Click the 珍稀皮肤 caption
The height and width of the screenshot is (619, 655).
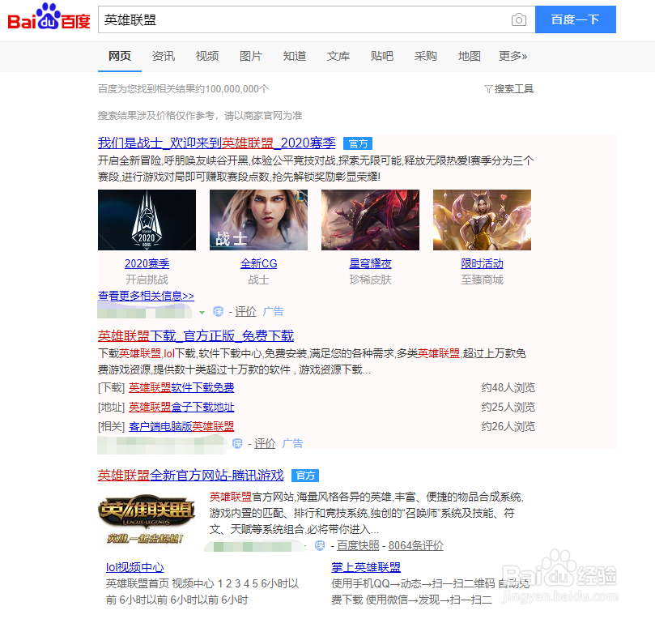pyautogui.click(x=370, y=280)
